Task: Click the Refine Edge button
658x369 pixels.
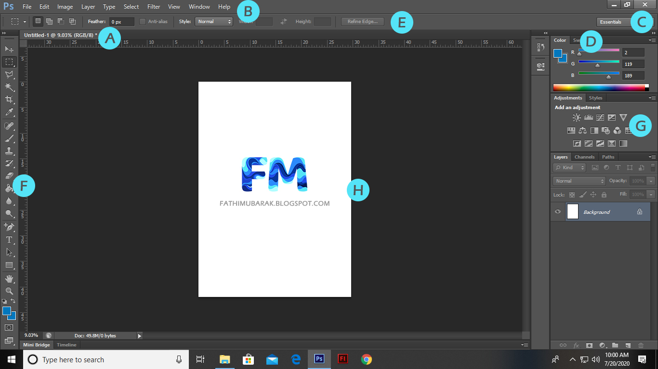Action: coord(362,21)
